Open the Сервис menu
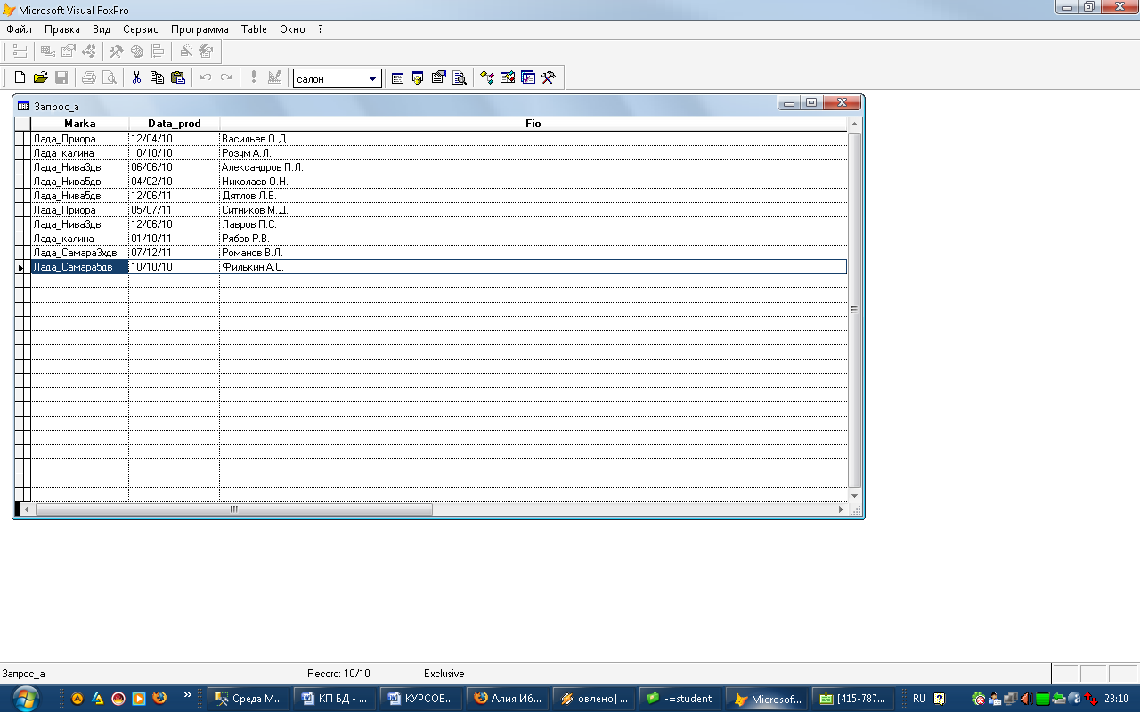The height and width of the screenshot is (712, 1140). pos(141,29)
